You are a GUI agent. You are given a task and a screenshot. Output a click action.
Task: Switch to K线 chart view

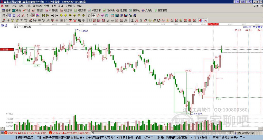(x=26, y=10)
